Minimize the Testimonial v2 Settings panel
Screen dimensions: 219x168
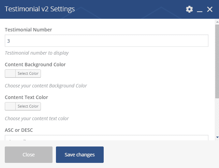(200, 10)
